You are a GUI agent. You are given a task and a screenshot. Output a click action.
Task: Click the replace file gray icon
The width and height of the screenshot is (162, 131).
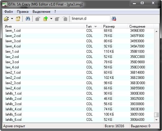(x=57, y=19)
